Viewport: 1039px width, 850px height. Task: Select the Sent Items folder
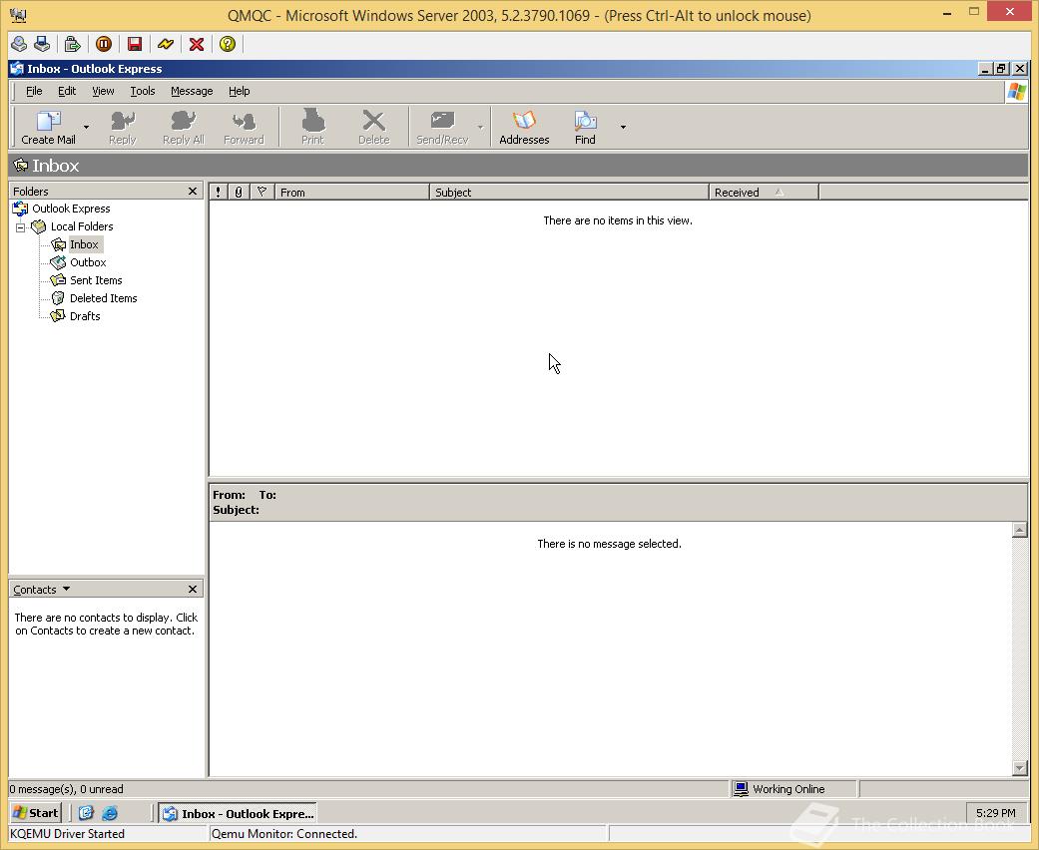click(96, 280)
